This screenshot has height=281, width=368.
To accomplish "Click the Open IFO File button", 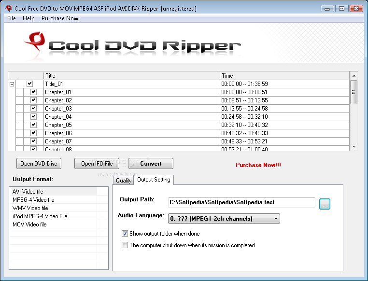I will click(97, 164).
